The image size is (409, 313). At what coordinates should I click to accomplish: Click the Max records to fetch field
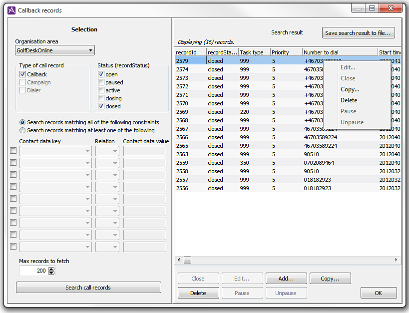(33, 271)
